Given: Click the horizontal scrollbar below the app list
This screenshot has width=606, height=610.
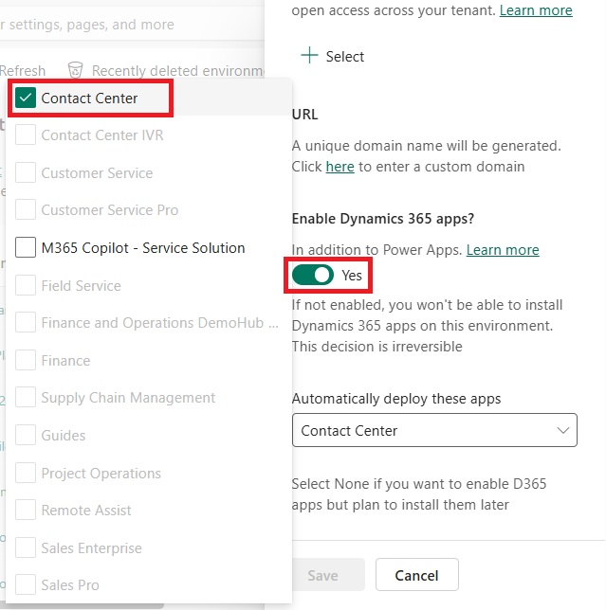Looking at the screenshot, I should (x=83, y=606).
